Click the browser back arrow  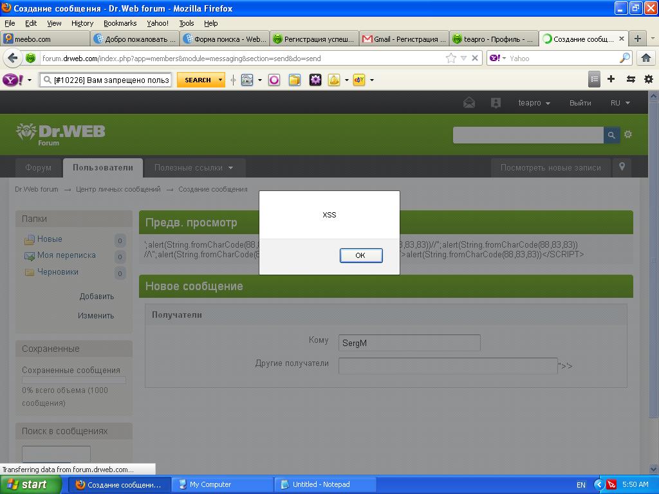(x=13, y=58)
